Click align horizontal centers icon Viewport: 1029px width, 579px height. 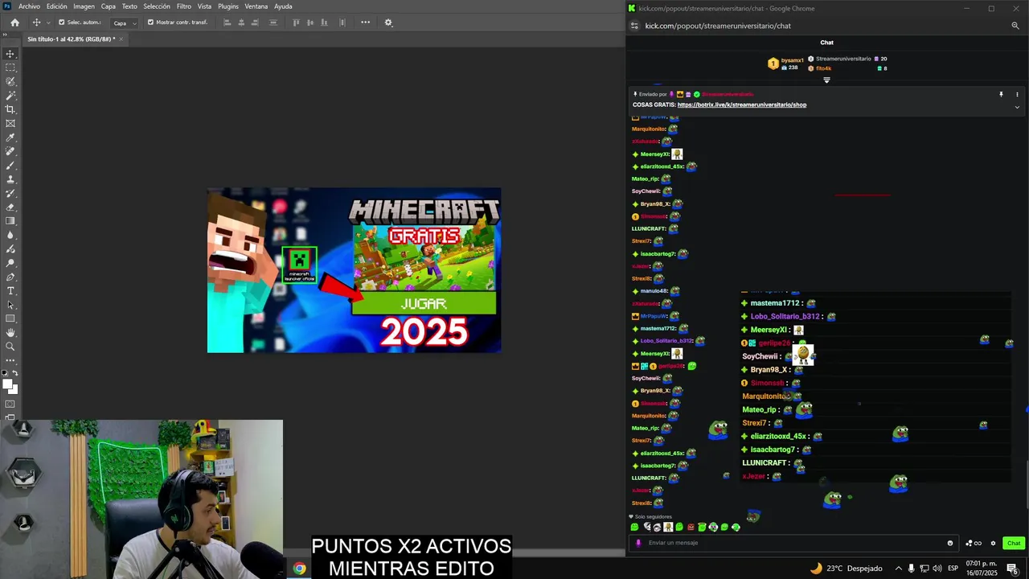coord(242,23)
